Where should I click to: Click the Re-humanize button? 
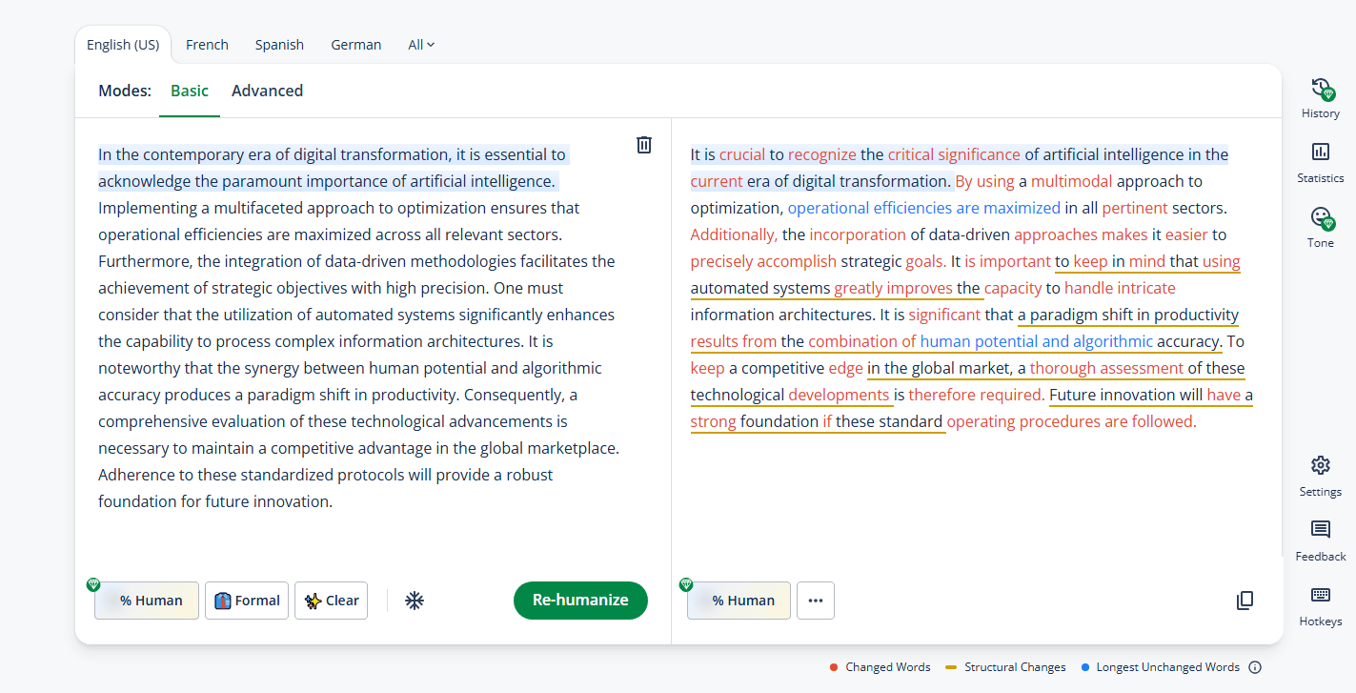pyautogui.click(x=580, y=601)
